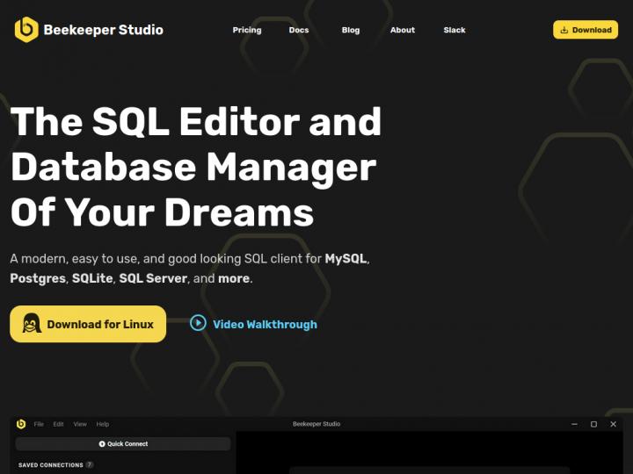The height and width of the screenshot is (474, 633).
Task: Open the View menu in the app preview
Action: pyautogui.click(x=80, y=424)
